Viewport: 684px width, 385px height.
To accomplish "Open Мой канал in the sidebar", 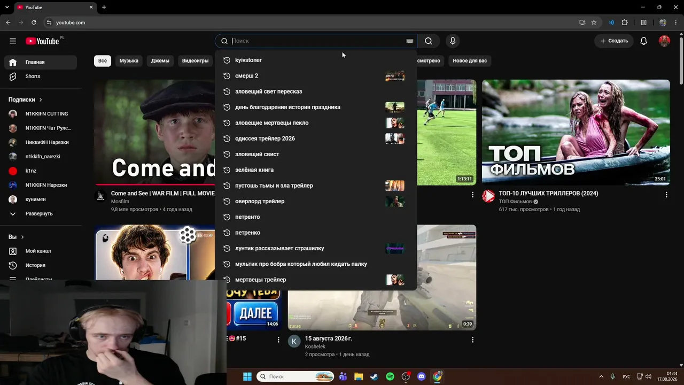I will coord(41,251).
